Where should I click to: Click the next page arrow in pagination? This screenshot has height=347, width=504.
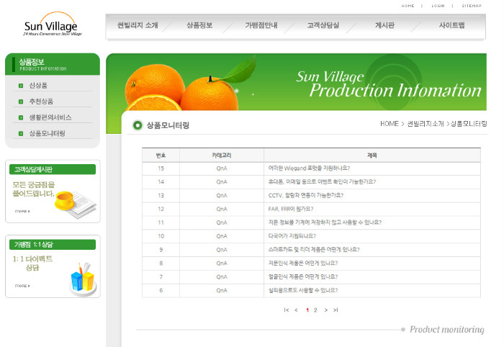coord(326,310)
